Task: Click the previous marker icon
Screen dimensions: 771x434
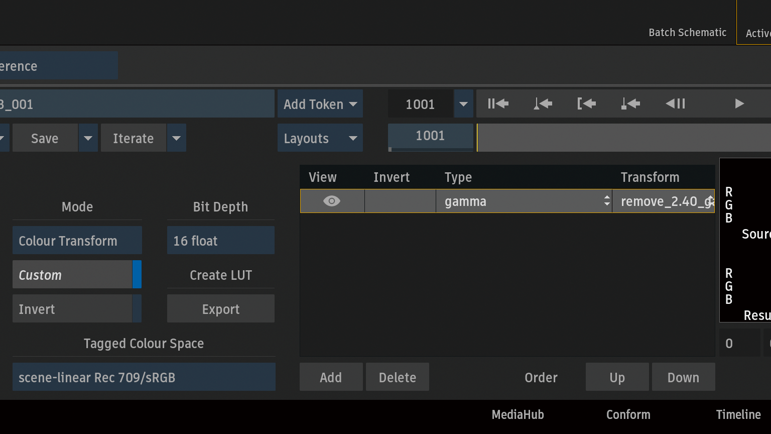Action: [630, 104]
